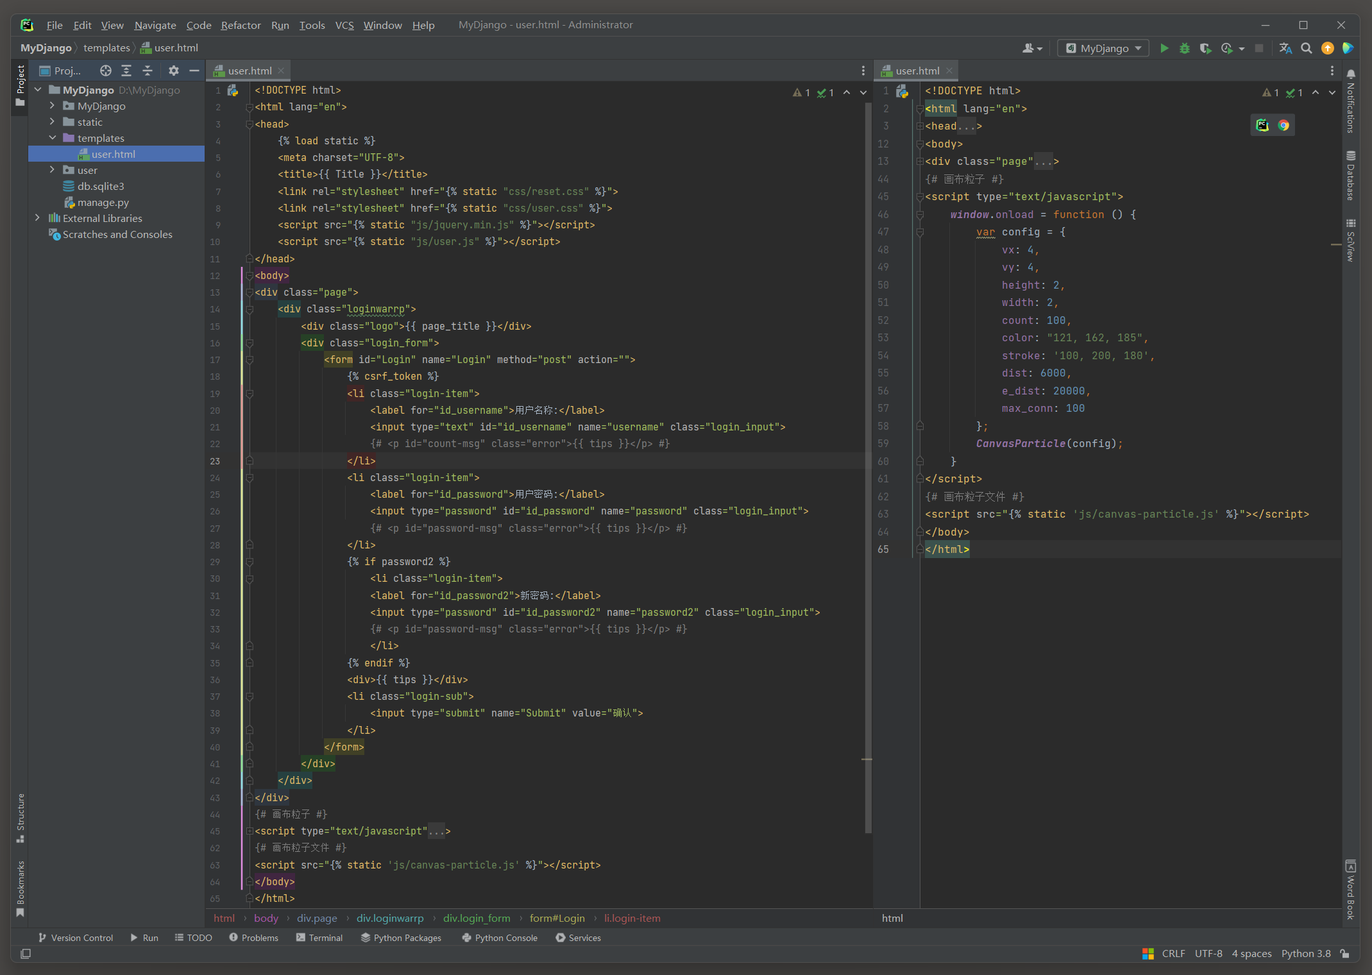This screenshot has width=1372, height=975.
Task: Open right editor tab options (three dots)
Action: tap(1332, 71)
